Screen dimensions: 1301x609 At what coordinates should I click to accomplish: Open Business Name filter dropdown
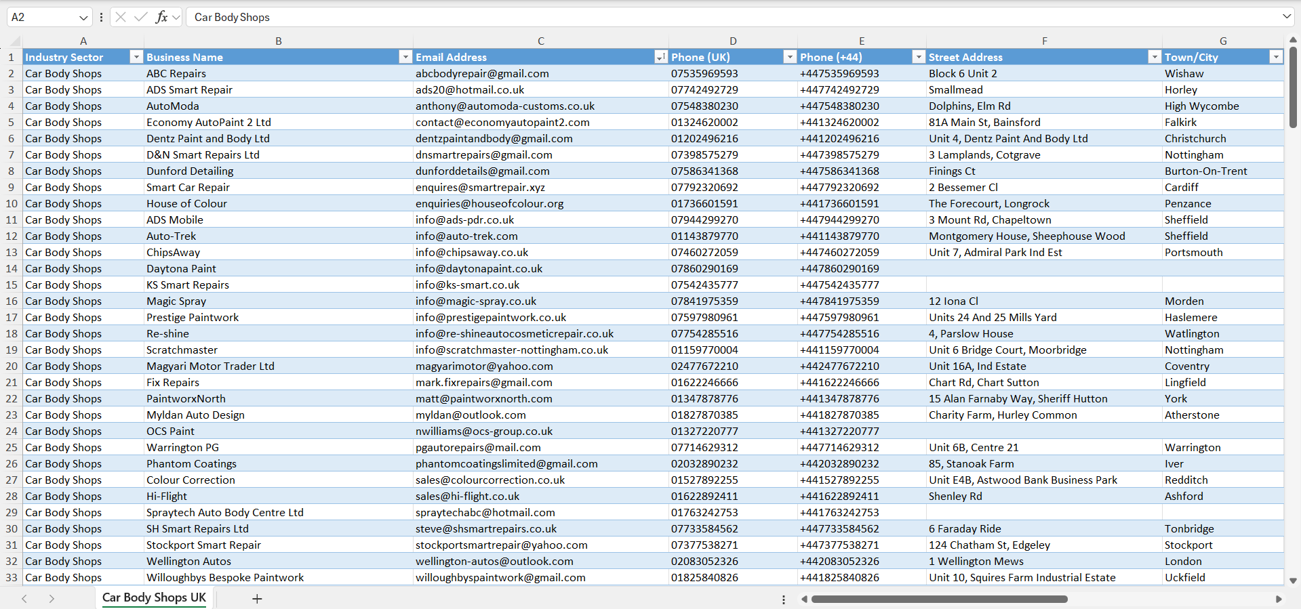pos(405,57)
